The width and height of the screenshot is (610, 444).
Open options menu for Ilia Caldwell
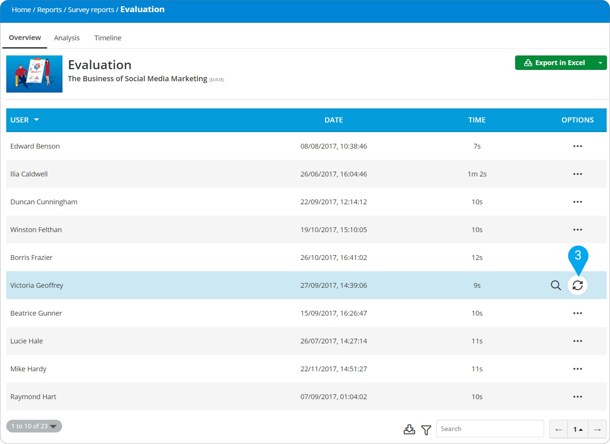(577, 174)
